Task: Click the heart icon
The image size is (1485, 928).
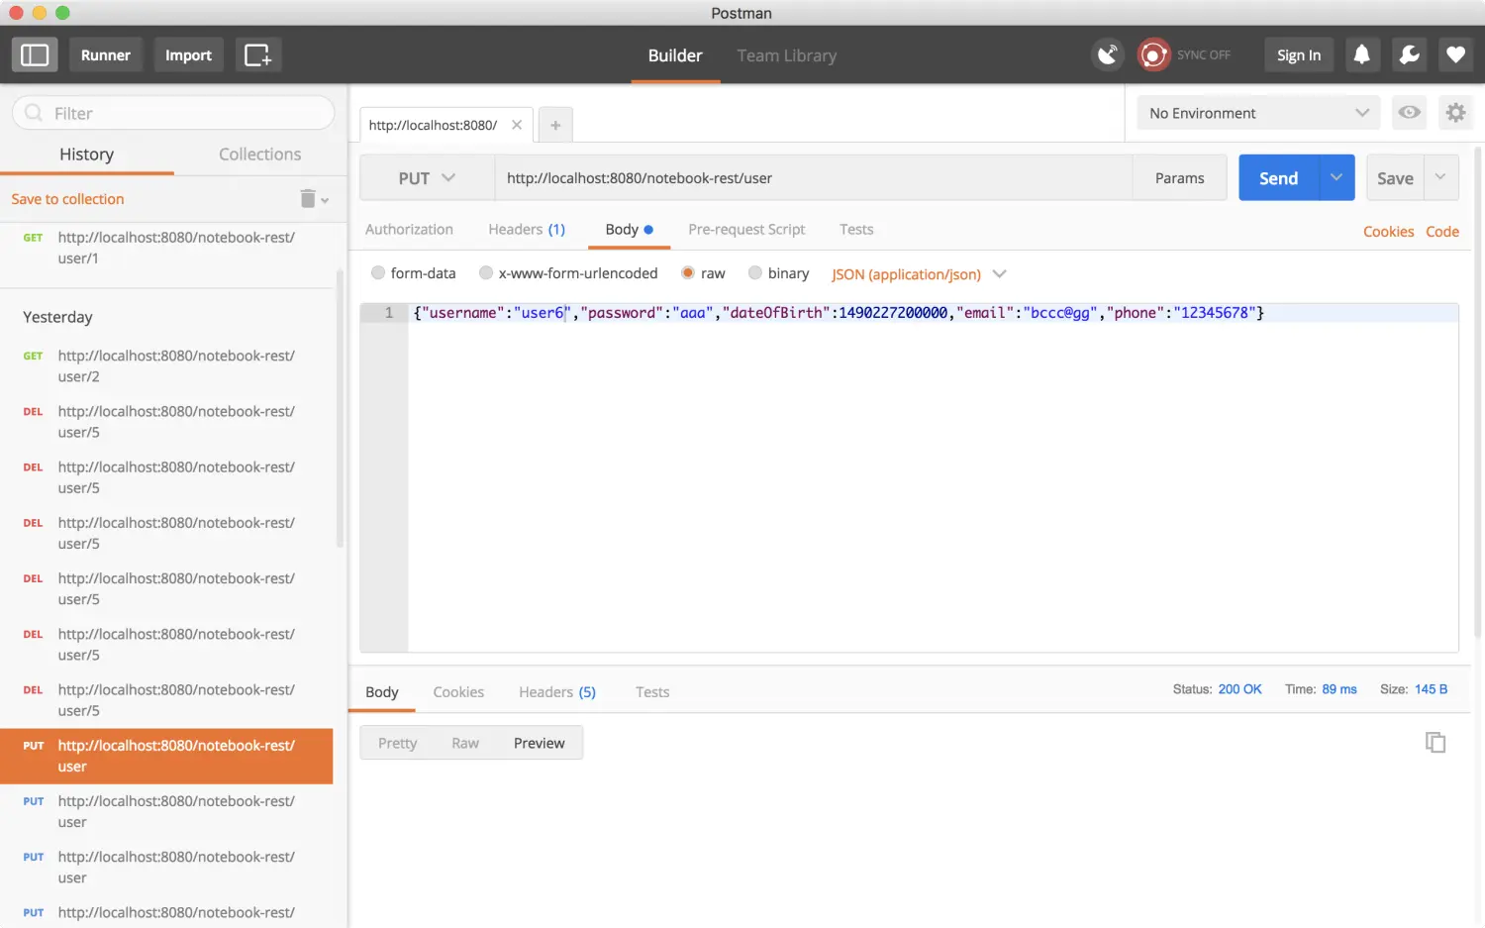Action: (1455, 54)
